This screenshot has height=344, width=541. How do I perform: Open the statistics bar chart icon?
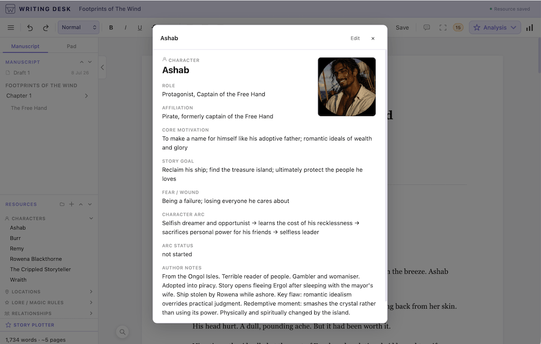coord(530,28)
